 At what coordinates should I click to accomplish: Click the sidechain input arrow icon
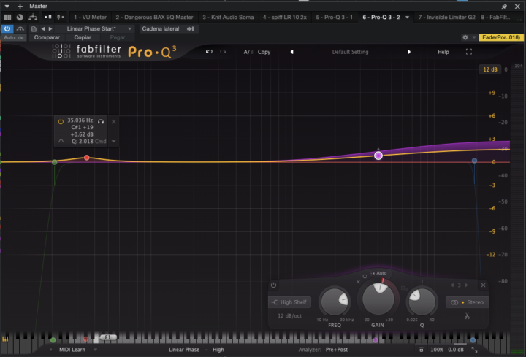click(x=191, y=28)
